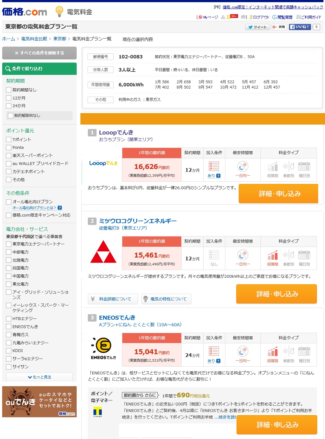Viewport: 325px width, 439px height.
Task: Open the Looop 加入条件 あり help link
Action: [x=214, y=176]
